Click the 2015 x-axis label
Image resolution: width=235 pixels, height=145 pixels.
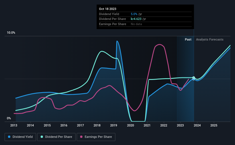[x=47, y=125]
